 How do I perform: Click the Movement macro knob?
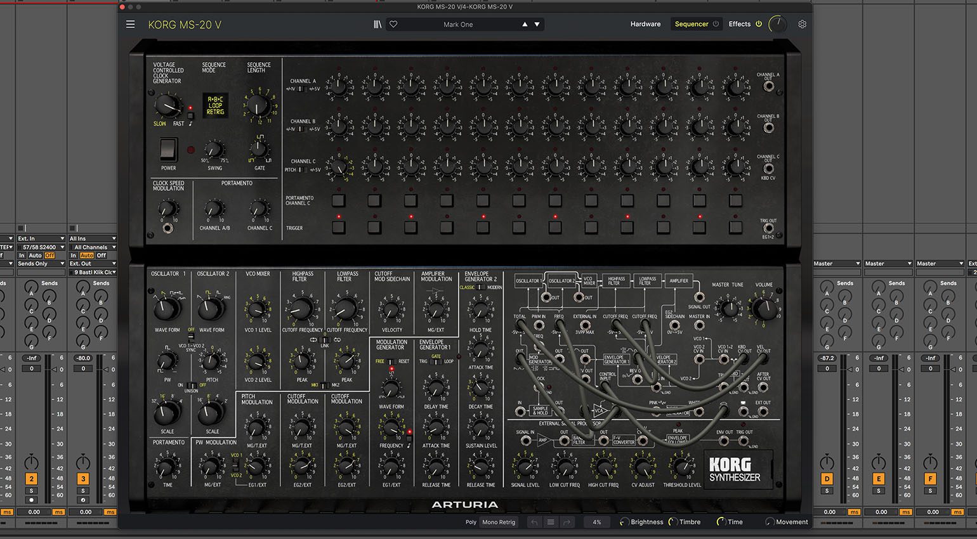coord(770,522)
